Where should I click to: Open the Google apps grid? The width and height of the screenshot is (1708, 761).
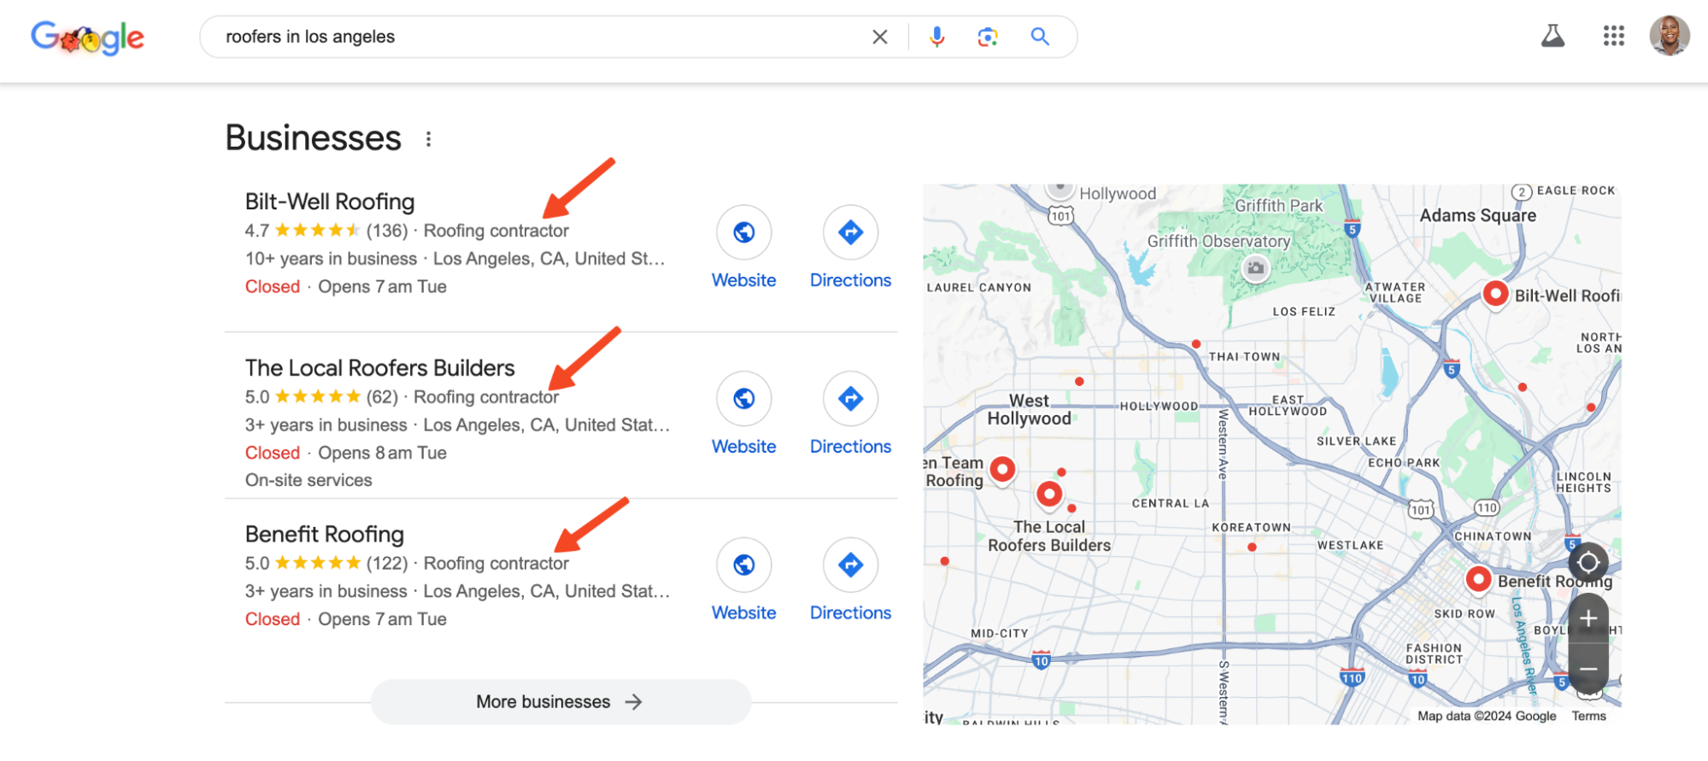point(1613,36)
